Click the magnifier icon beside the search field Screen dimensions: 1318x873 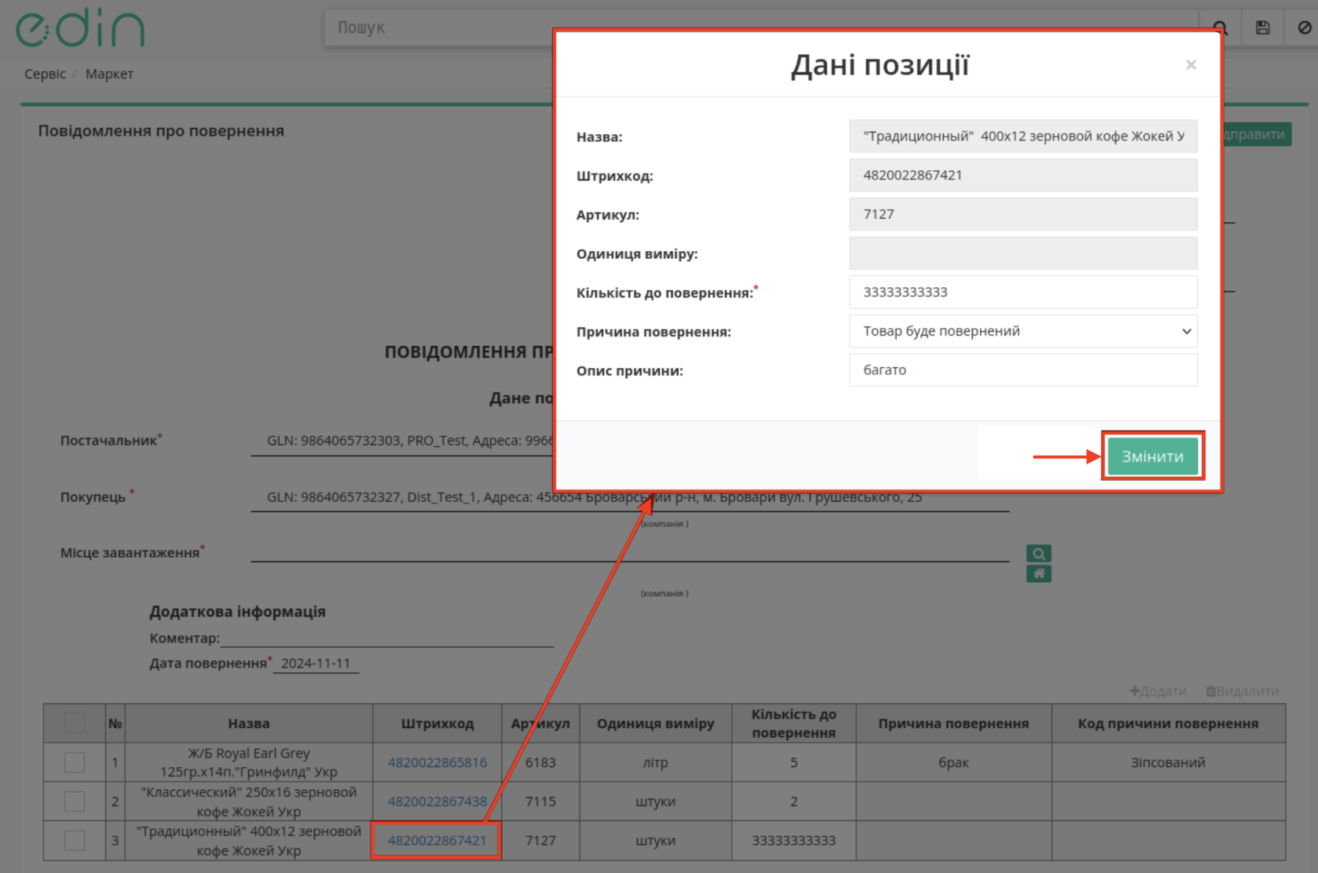pos(1222,28)
